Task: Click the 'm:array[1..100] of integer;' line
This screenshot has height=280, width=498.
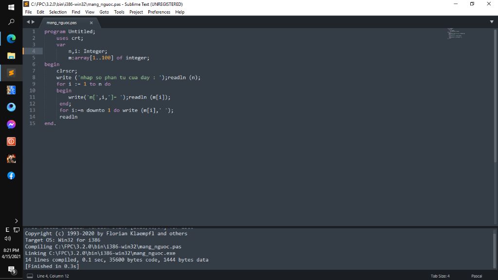Action: [108, 58]
